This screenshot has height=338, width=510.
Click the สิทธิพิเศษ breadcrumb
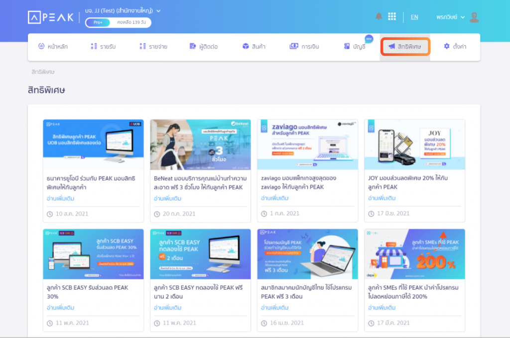coord(43,72)
